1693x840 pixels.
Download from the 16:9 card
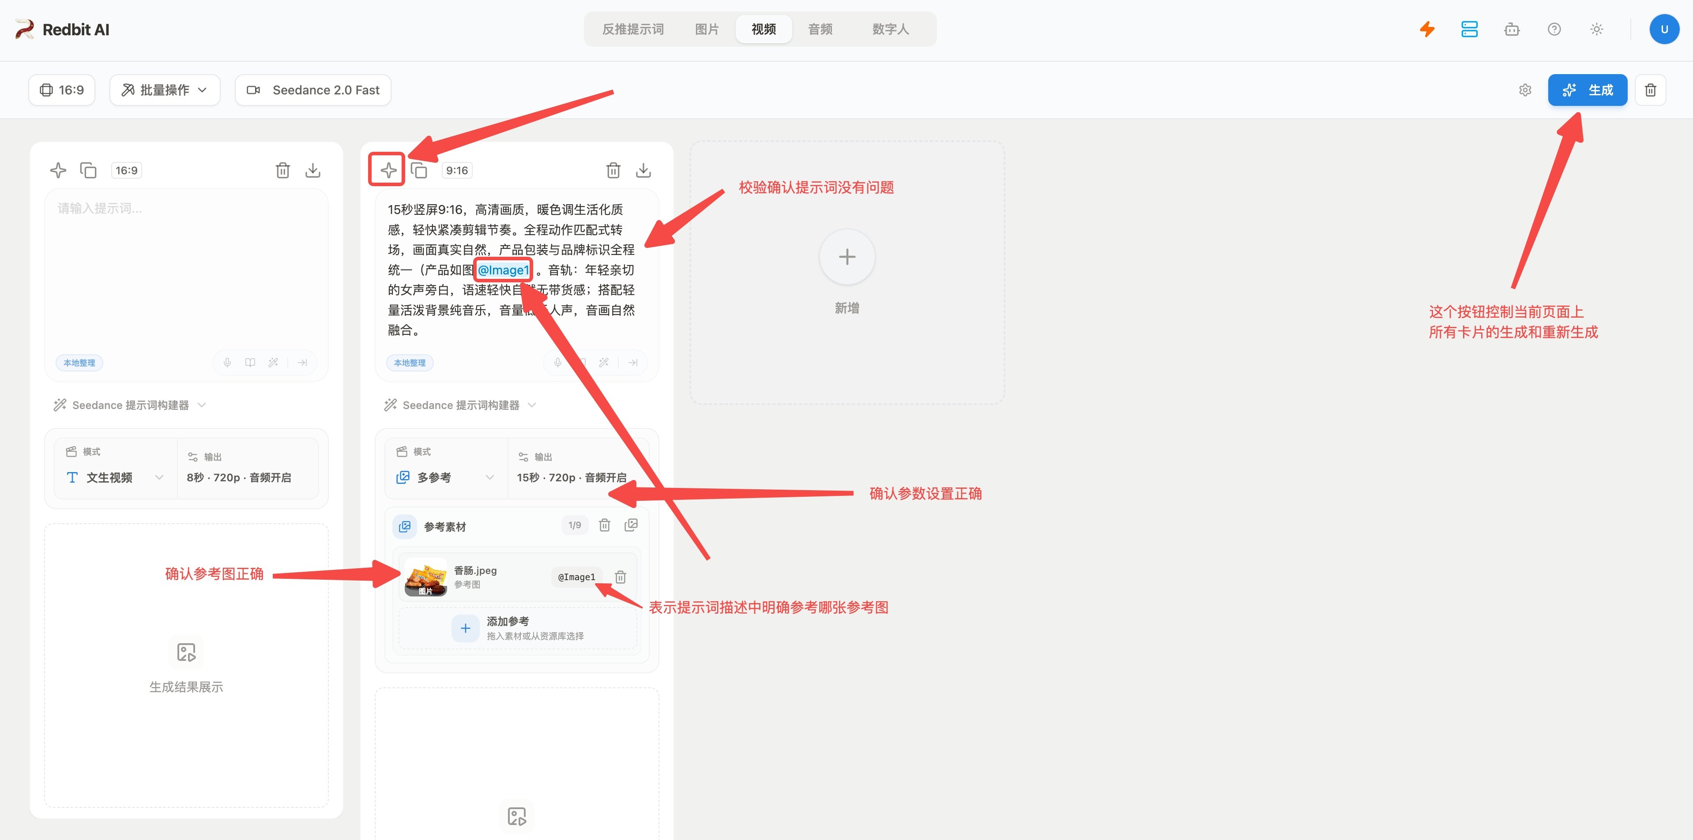tap(313, 170)
